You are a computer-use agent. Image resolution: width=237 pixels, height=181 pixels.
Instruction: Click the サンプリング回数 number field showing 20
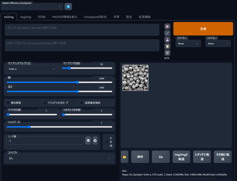103,64
